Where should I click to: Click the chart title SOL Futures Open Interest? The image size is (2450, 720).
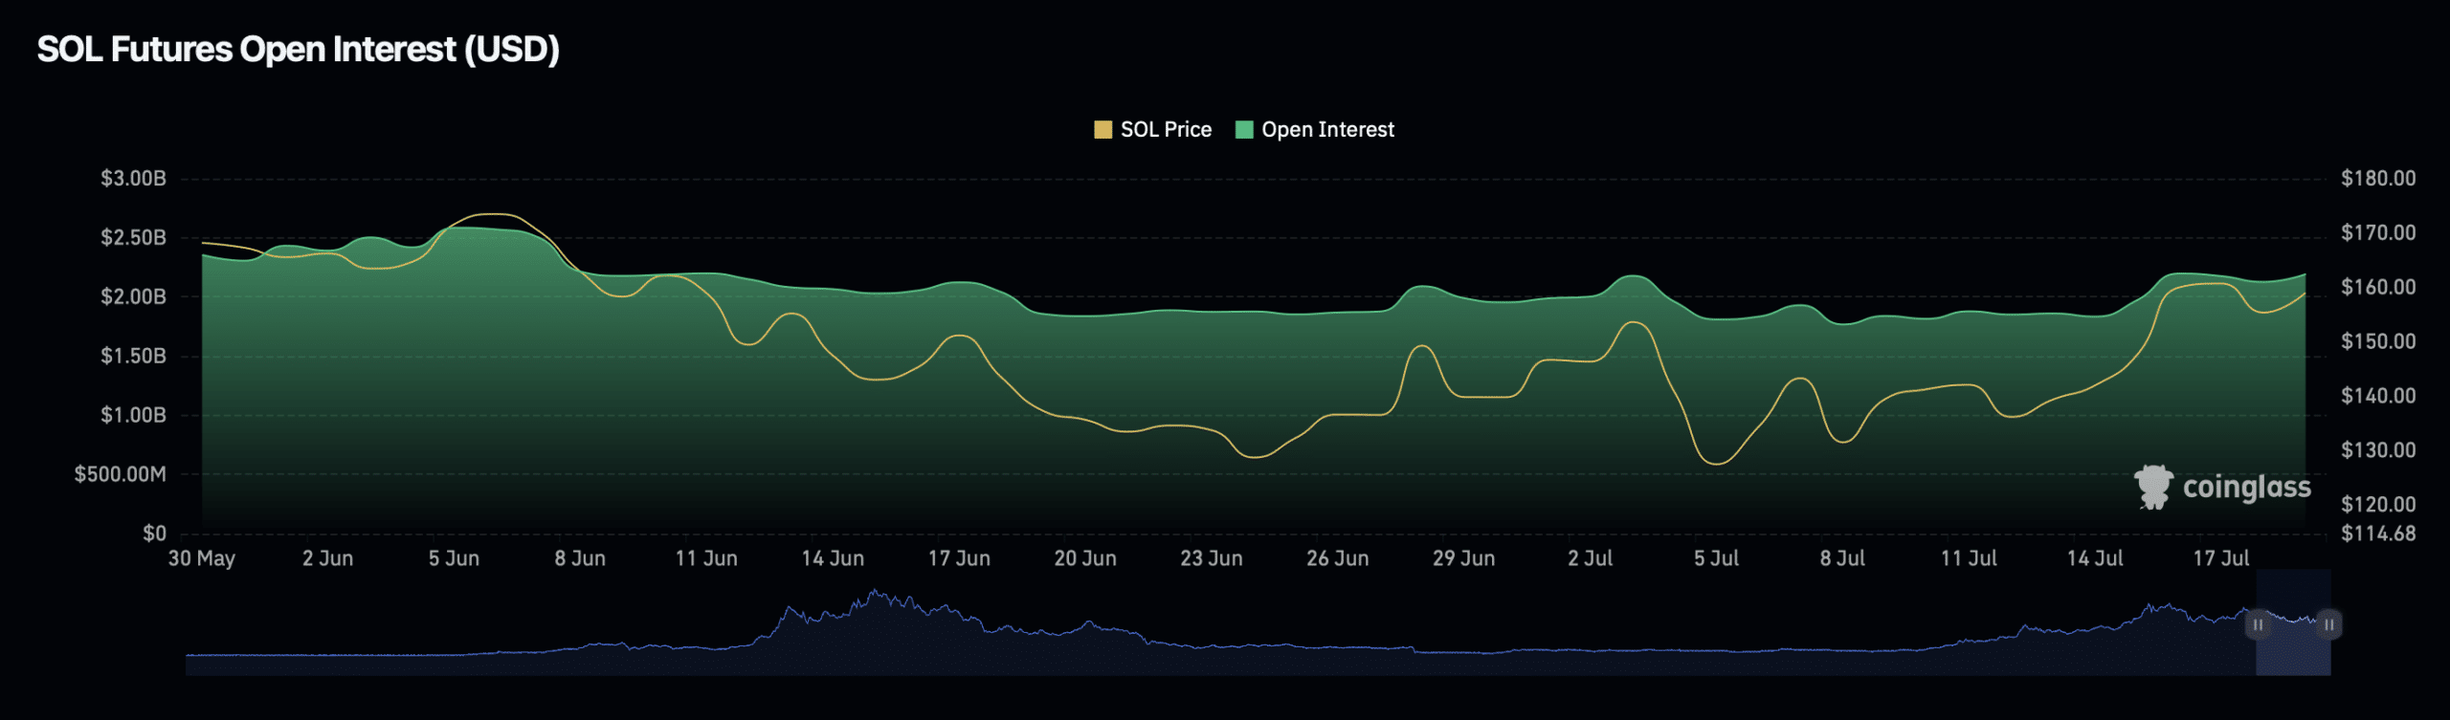tap(298, 49)
